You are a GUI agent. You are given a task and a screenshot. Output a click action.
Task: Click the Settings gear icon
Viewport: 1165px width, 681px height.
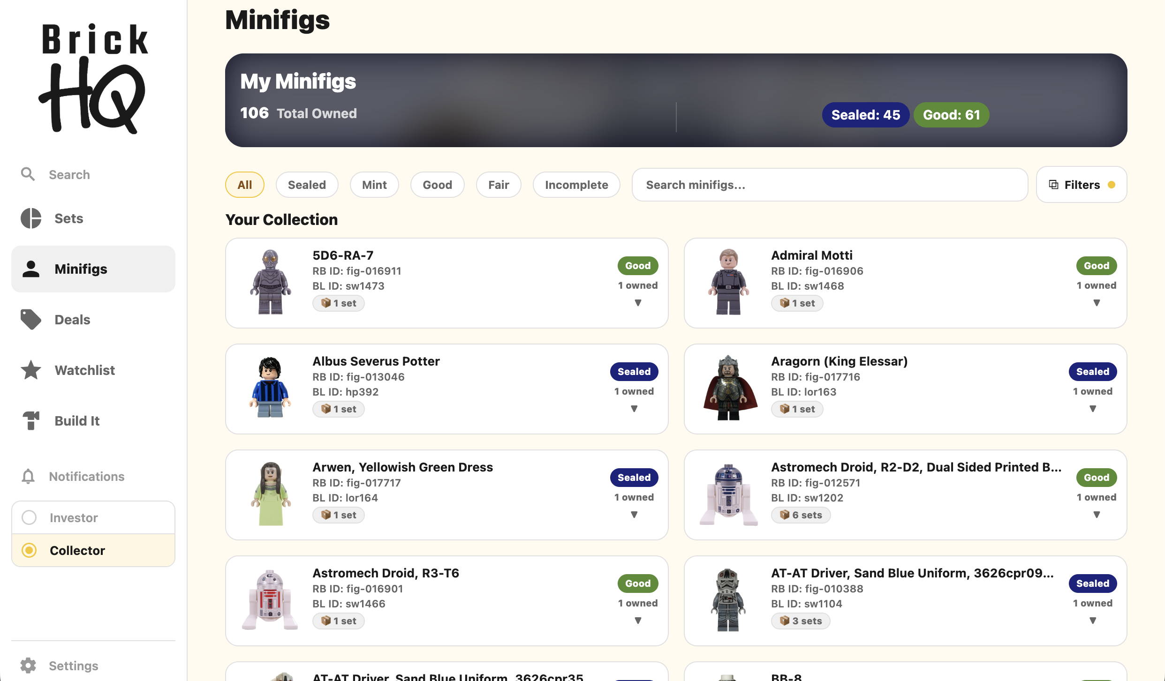click(28, 666)
